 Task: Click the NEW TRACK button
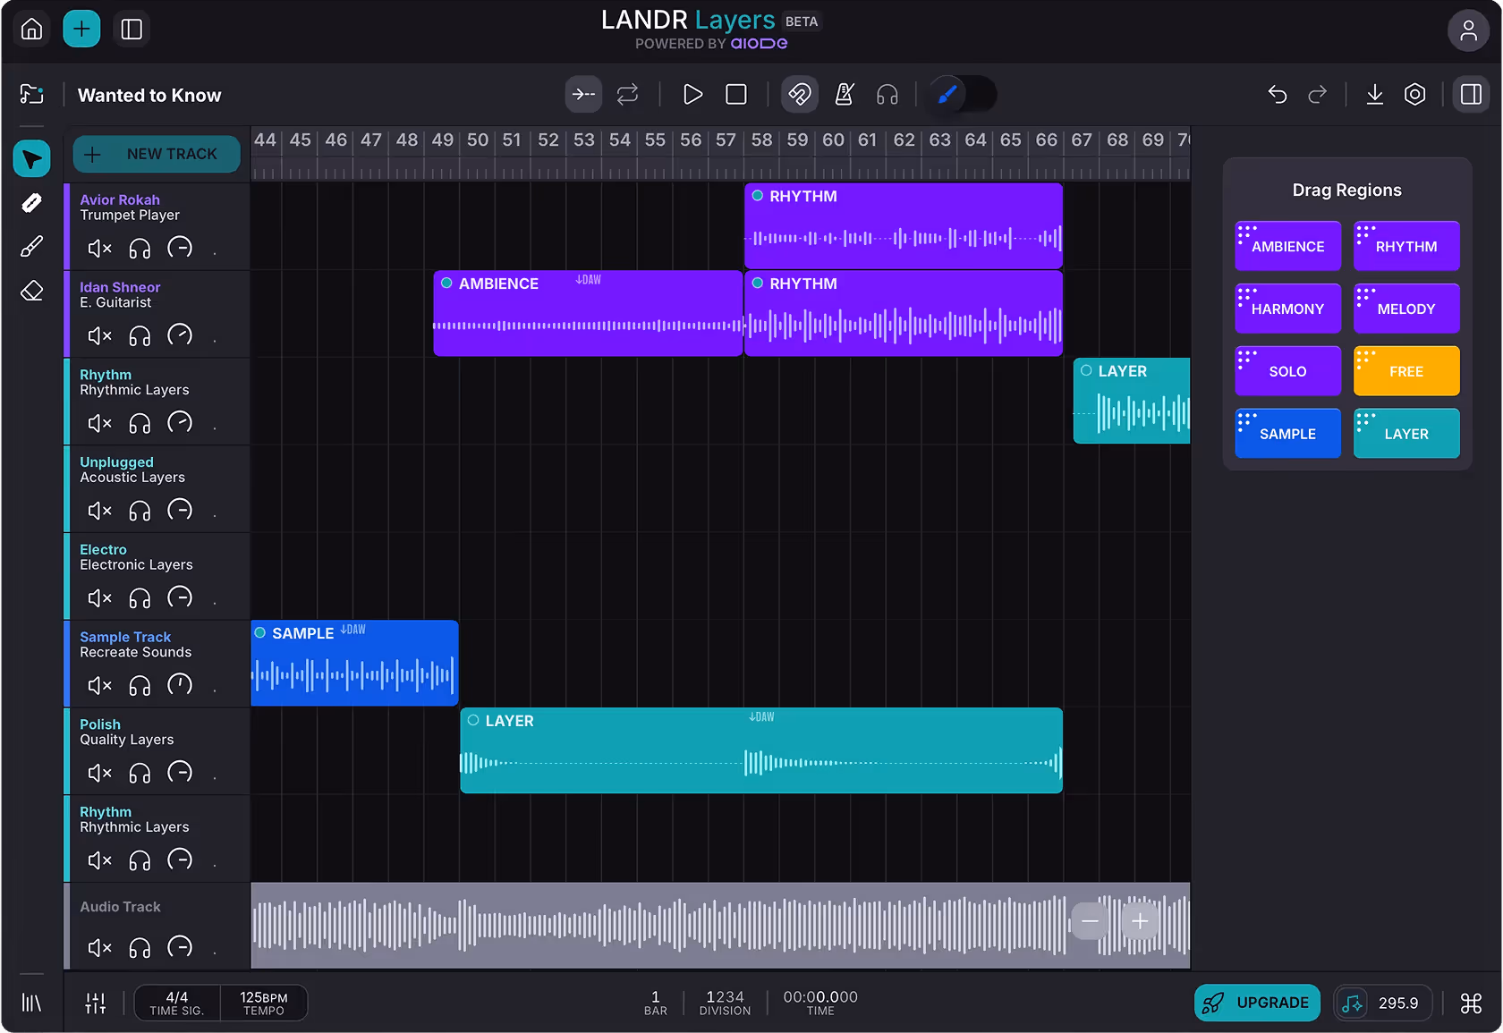(x=157, y=154)
